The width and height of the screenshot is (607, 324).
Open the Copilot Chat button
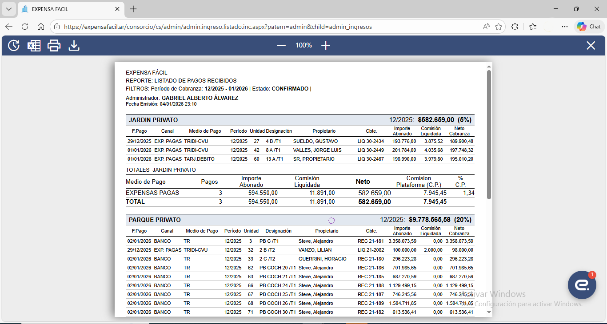pos(589,27)
